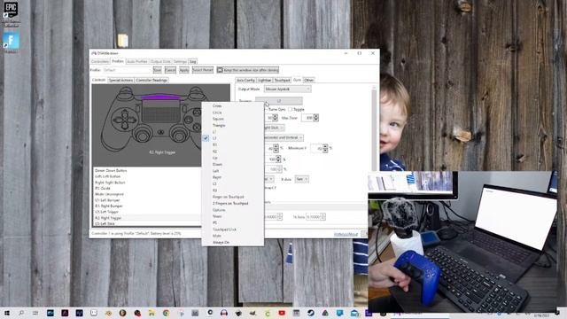Enable the gyro Toggle checkbox
Screen dimensions: 567x319
click(x=291, y=109)
